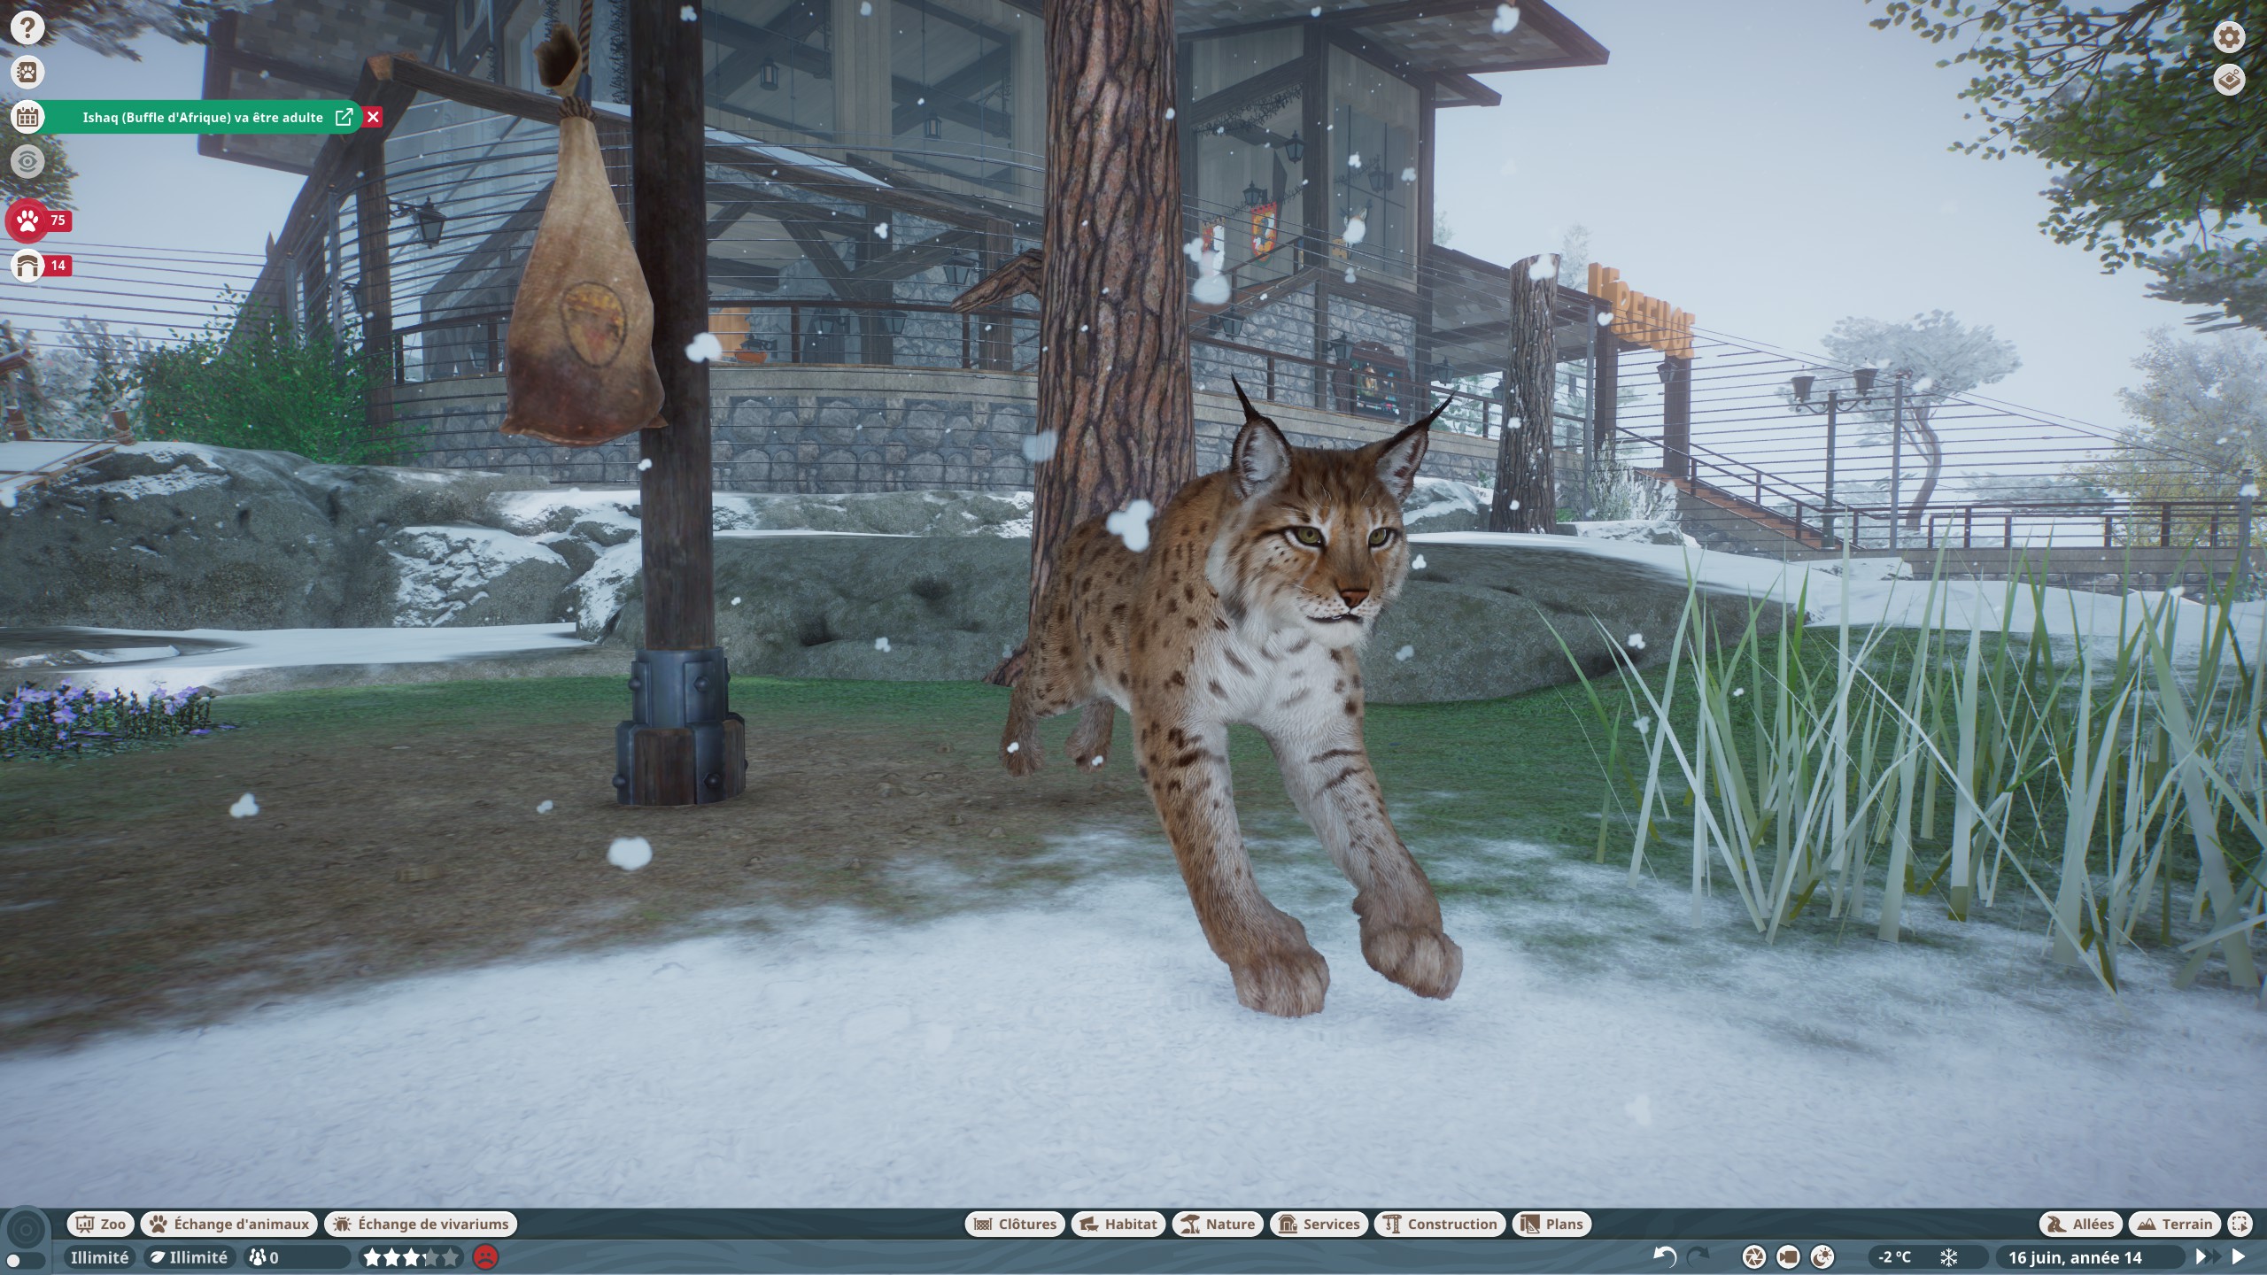Open the Plans blueprint menu
This screenshot has width=2267, height=1275.
point(1552,1224)
